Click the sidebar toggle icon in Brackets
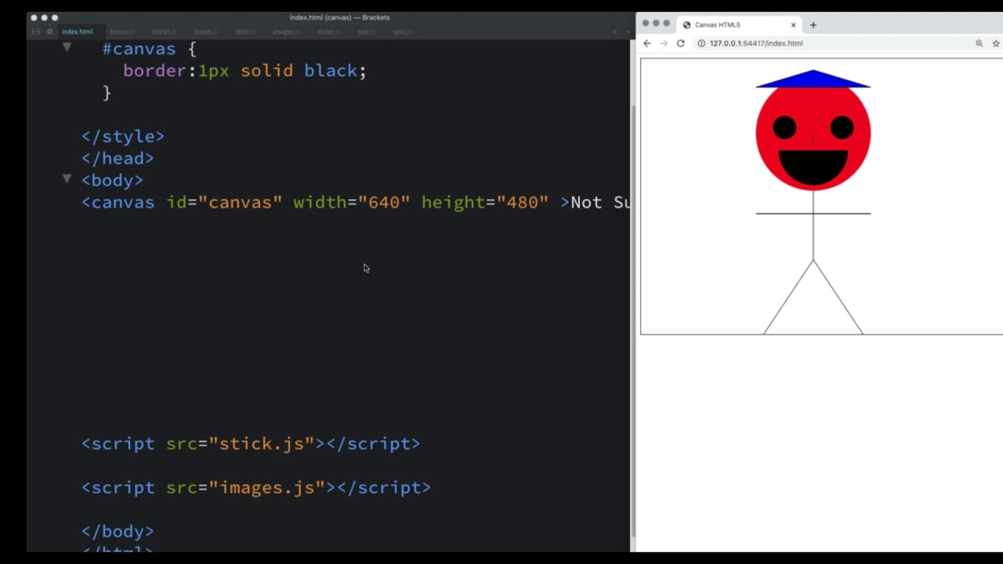The height and width of the screenshot is (564, 1003). (x=36, y=32)
